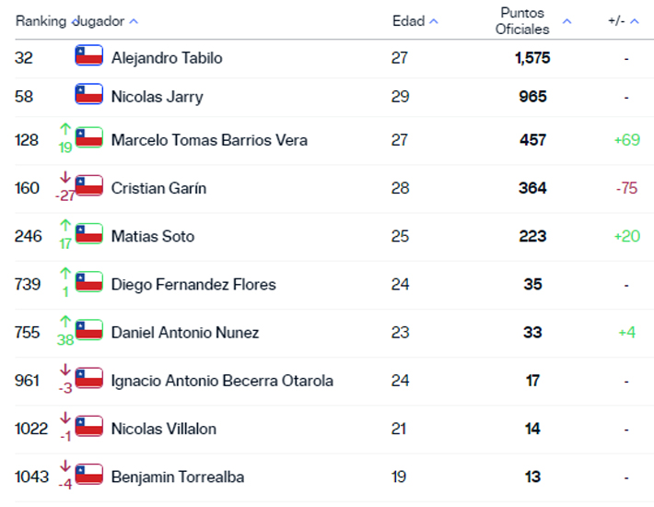Click the flag beside Diego Fernandez Flores
This screenshot has height=507, width=654.
88,282
